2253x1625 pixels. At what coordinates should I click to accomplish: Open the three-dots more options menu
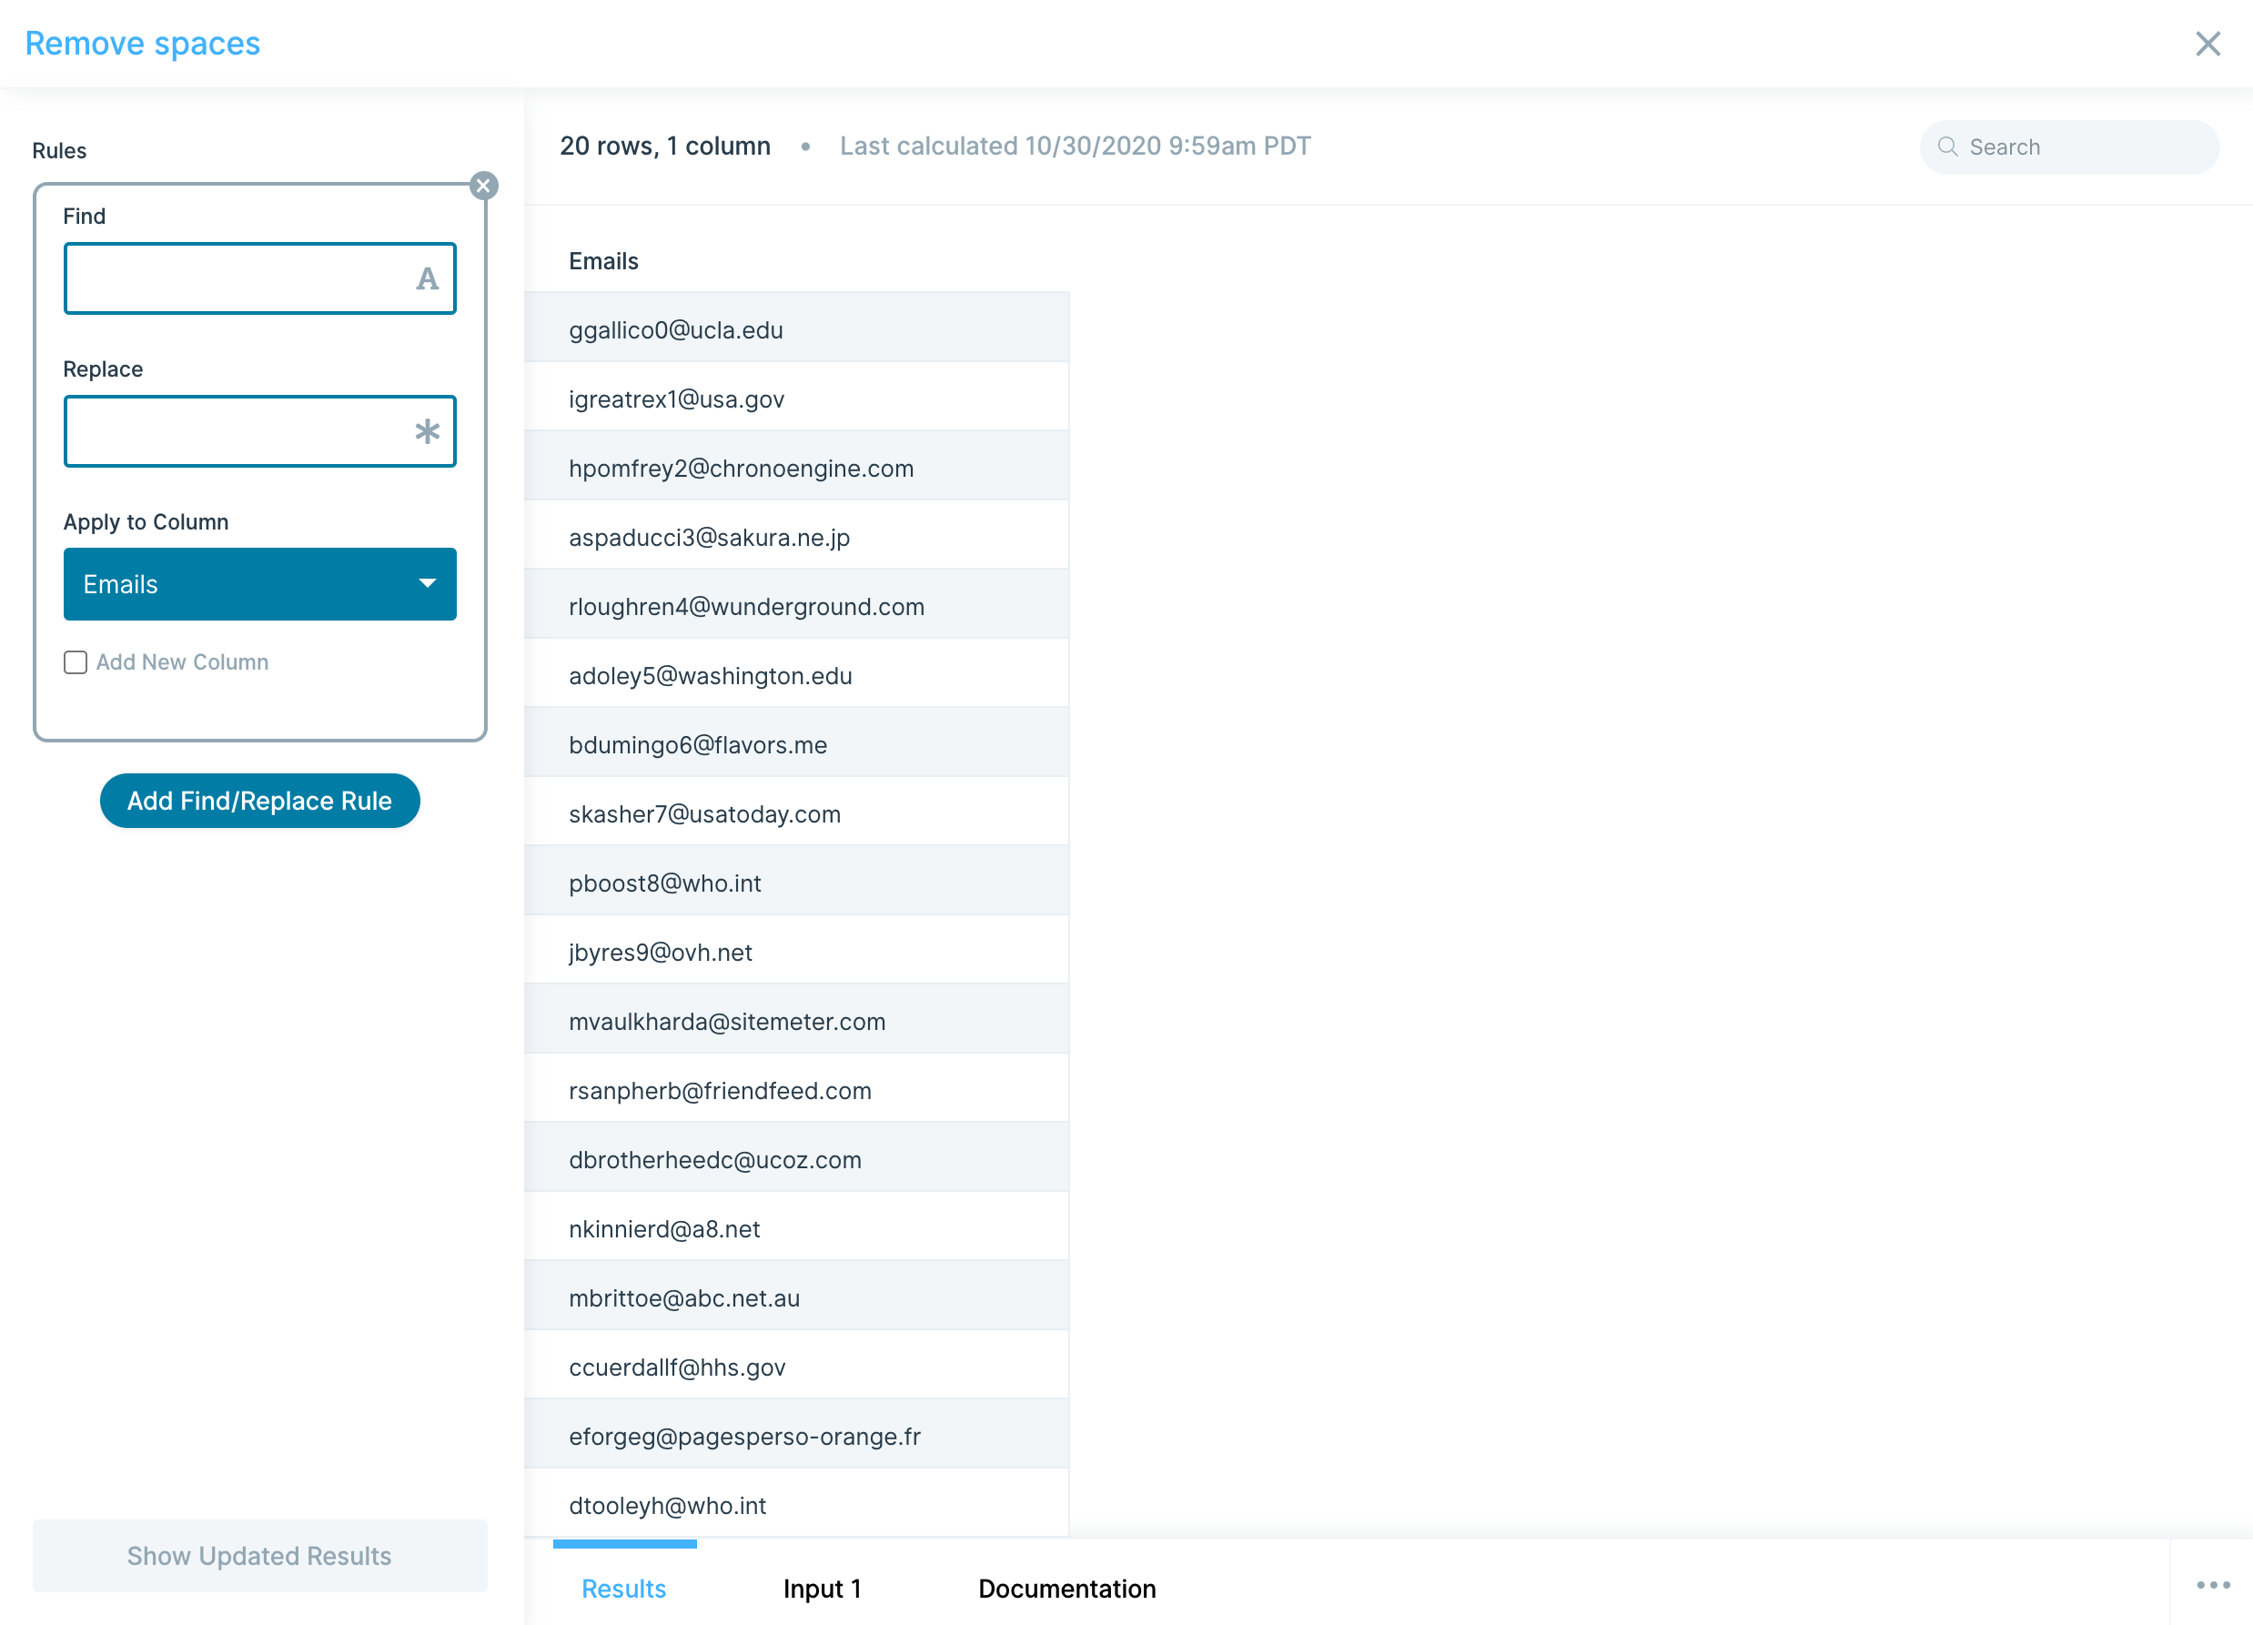pyautogui.click(x=2212, y=1585)
